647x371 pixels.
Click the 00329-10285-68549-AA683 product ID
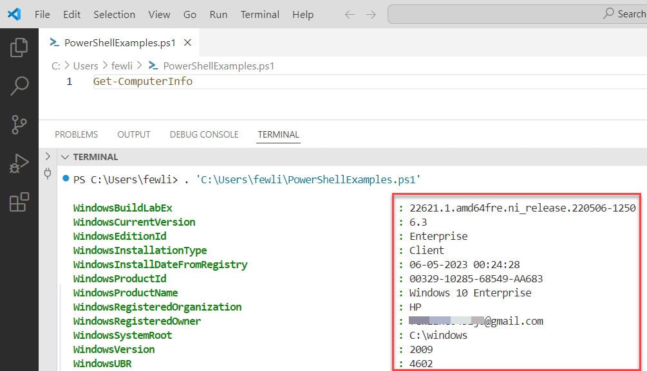[x=476, y=278]
